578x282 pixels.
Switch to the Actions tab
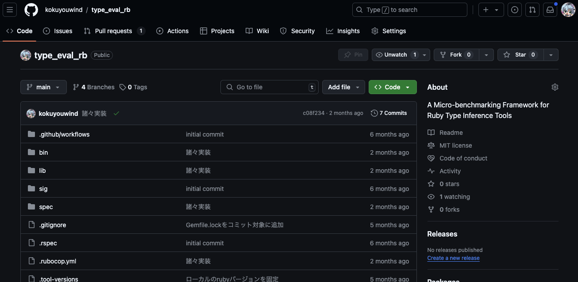173,31
